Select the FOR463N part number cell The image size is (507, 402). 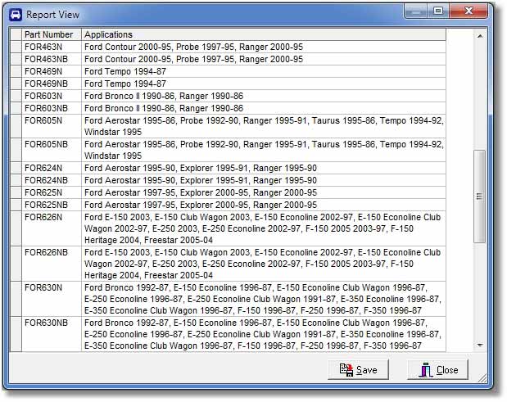click(51, 47)
